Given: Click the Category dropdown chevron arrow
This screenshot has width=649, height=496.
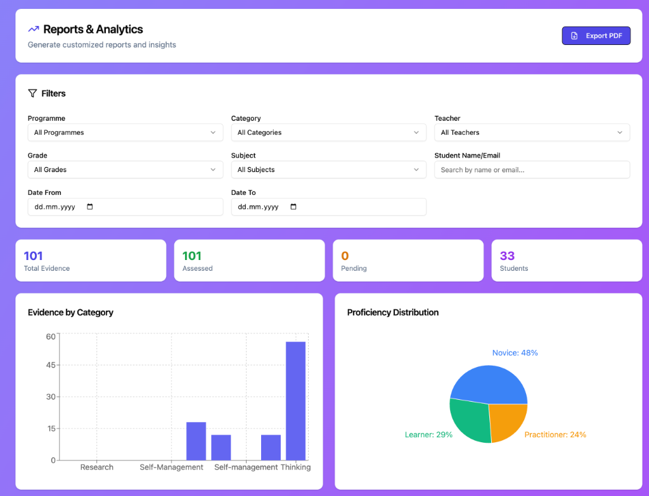Looking at the screenshot, I should pos(416,133).
